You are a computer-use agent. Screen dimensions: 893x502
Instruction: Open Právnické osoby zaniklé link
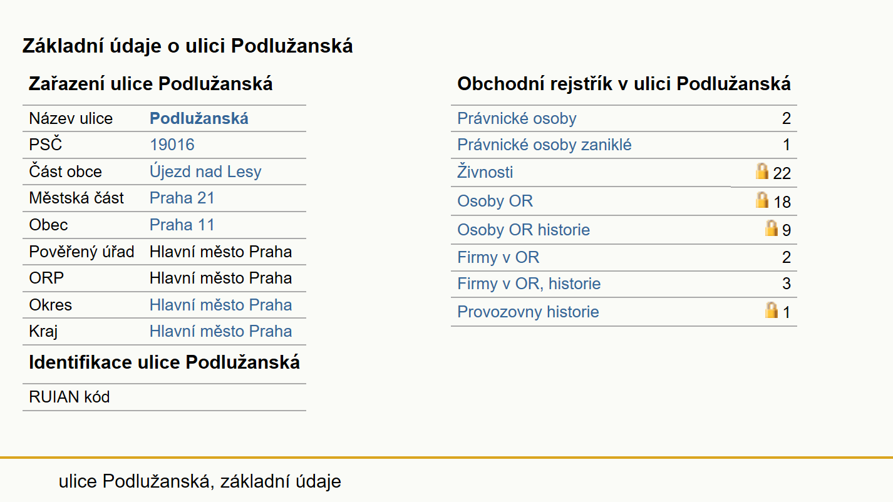544,145
